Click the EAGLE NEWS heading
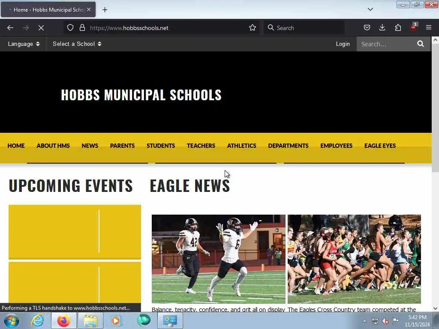This screenshot has height=329, width=439. click(190, 186)
